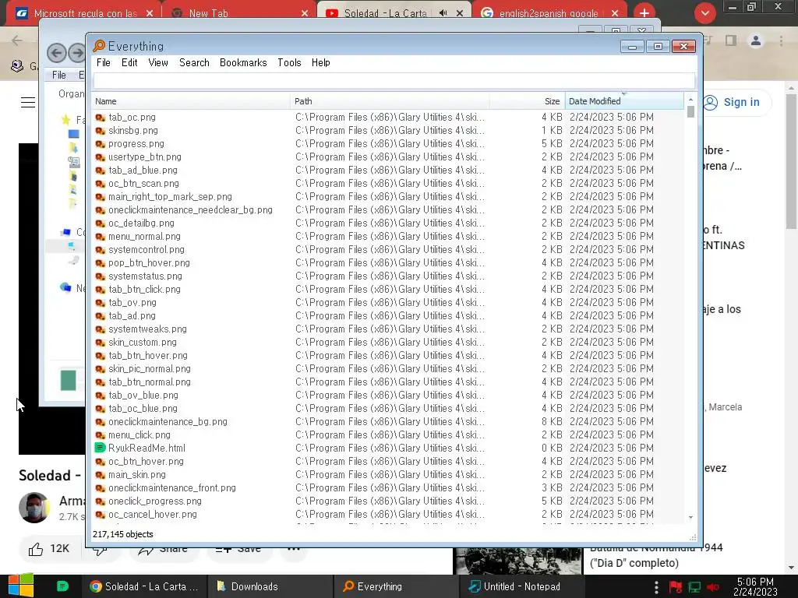Select file icon for progress.png
798x598 pixels.
tap(101, 144)
